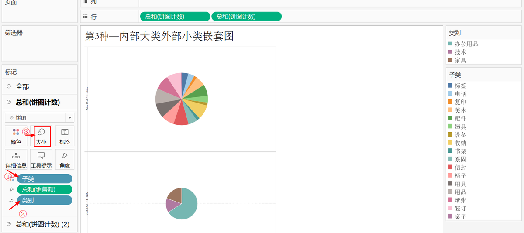The width and height of the screenshot is (524, 233).
Task: Click the color icon beside 子类 pill
Action: coord(12,179)
